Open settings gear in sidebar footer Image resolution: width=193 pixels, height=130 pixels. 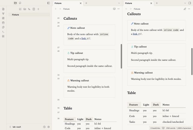coord(49,127)
